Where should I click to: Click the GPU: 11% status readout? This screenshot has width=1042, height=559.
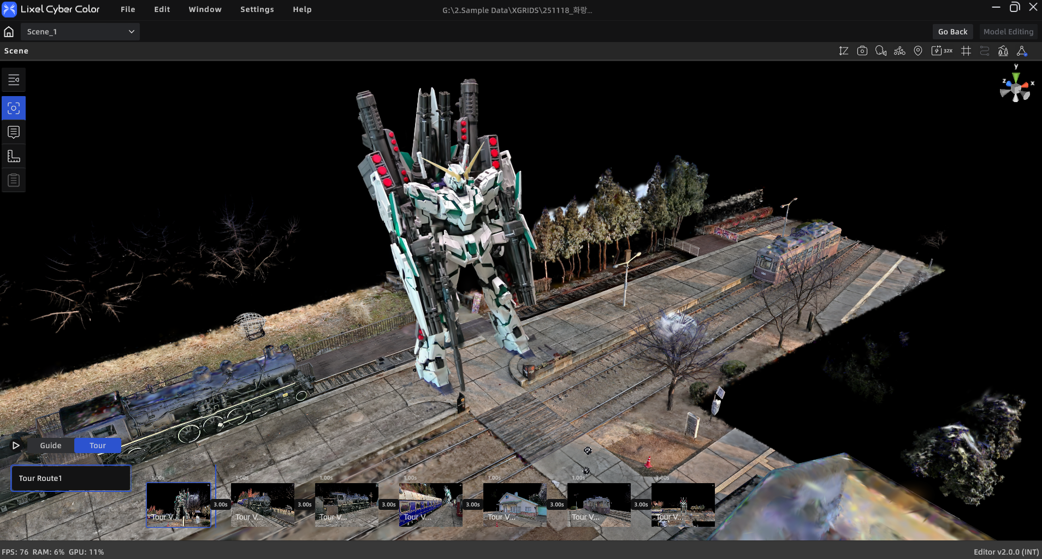click(x=86, y=552)
